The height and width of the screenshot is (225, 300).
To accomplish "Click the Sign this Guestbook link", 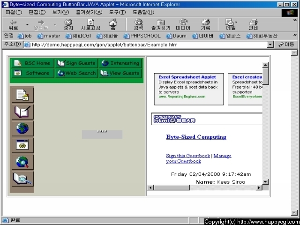I will pos(188,156).
